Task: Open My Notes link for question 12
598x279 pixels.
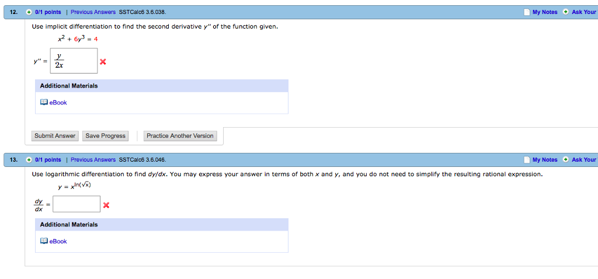Action: [x=545, y=12]
